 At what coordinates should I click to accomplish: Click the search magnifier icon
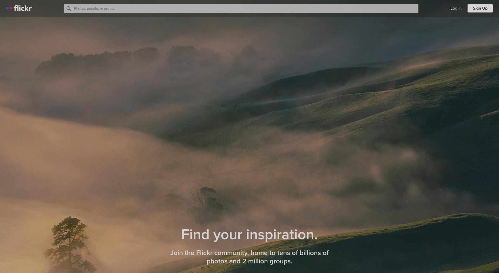(69, 9)
